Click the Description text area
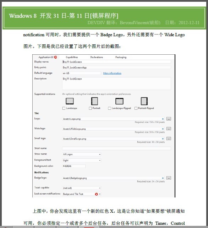 click(116, 83)
